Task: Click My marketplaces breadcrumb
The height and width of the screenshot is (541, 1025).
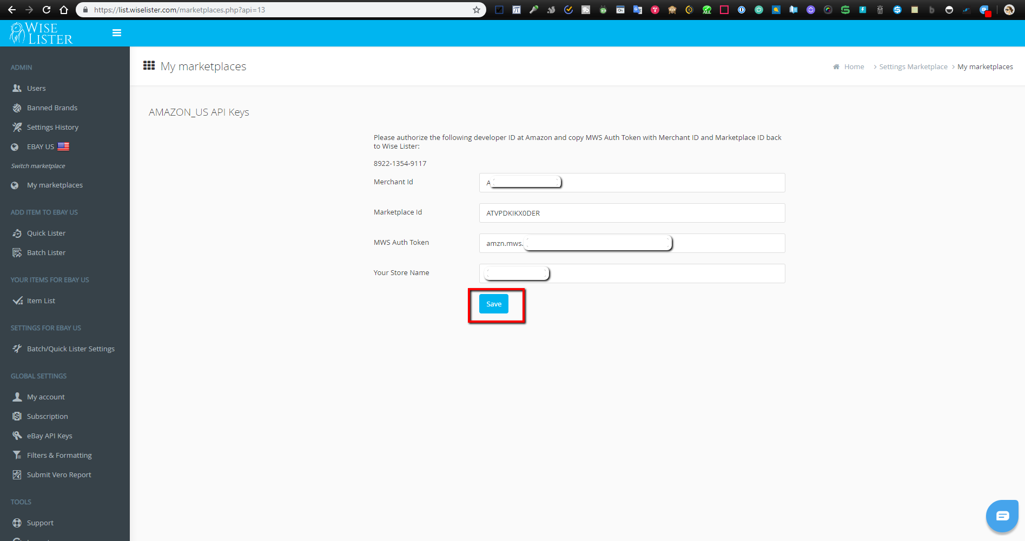Action: [x=985, y=66]
